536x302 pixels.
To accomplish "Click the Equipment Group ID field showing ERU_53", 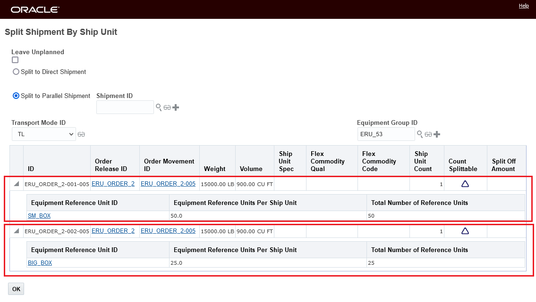I will point(386,134).
